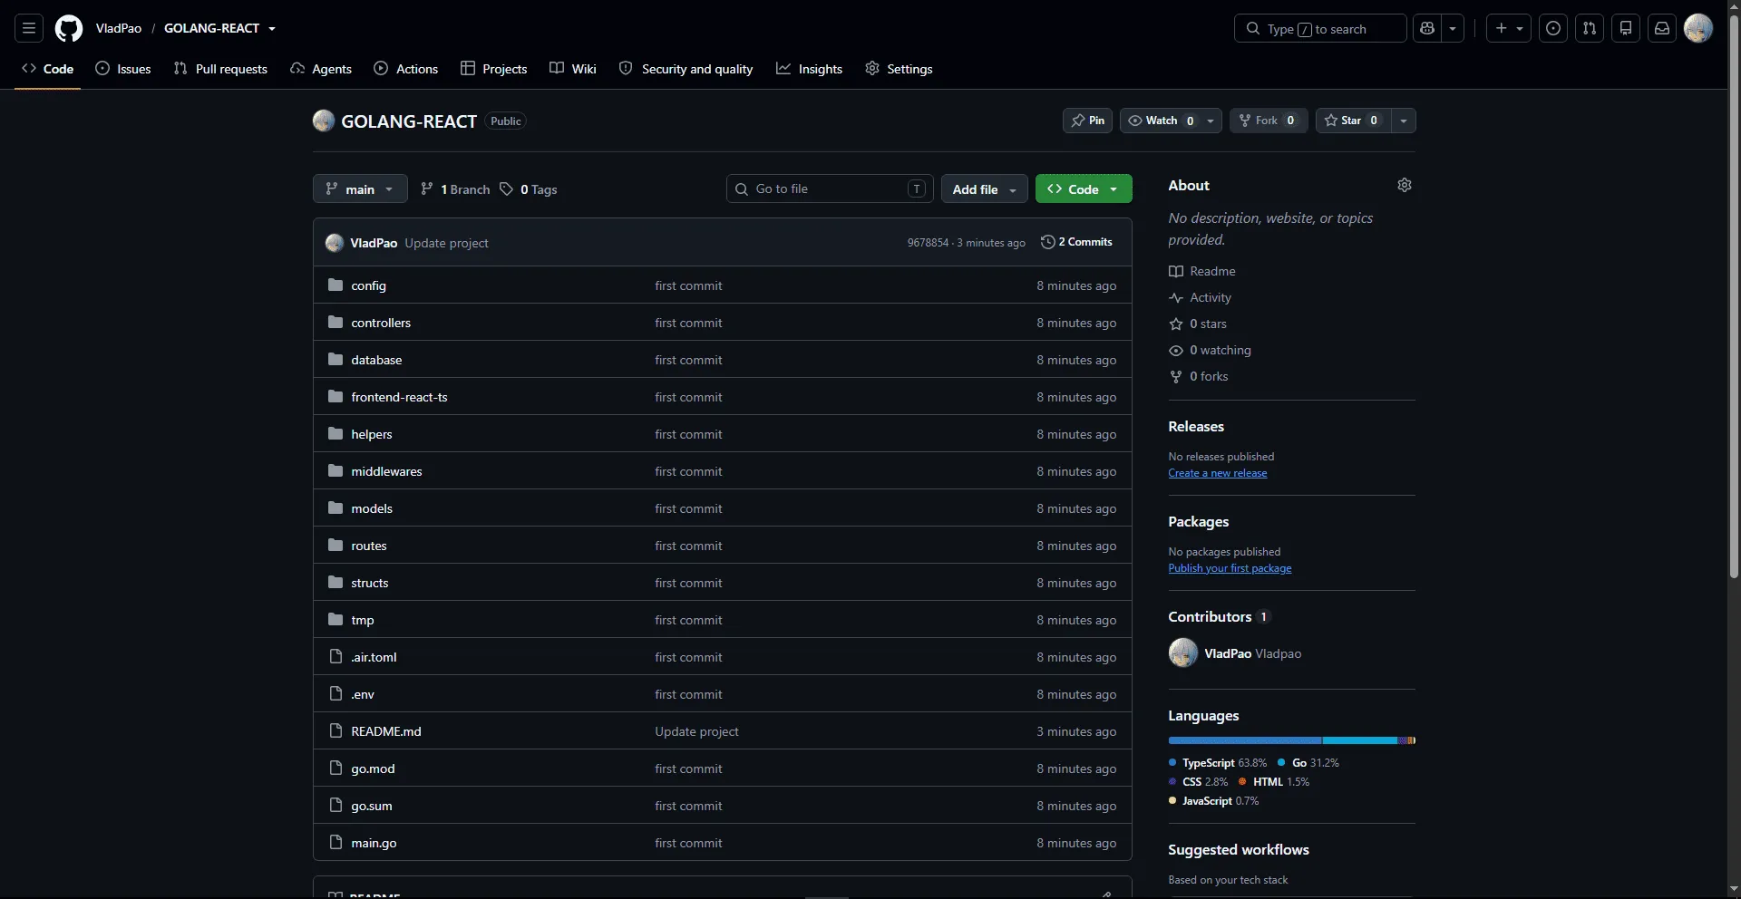Open the notifications inbox icon

1662,28
